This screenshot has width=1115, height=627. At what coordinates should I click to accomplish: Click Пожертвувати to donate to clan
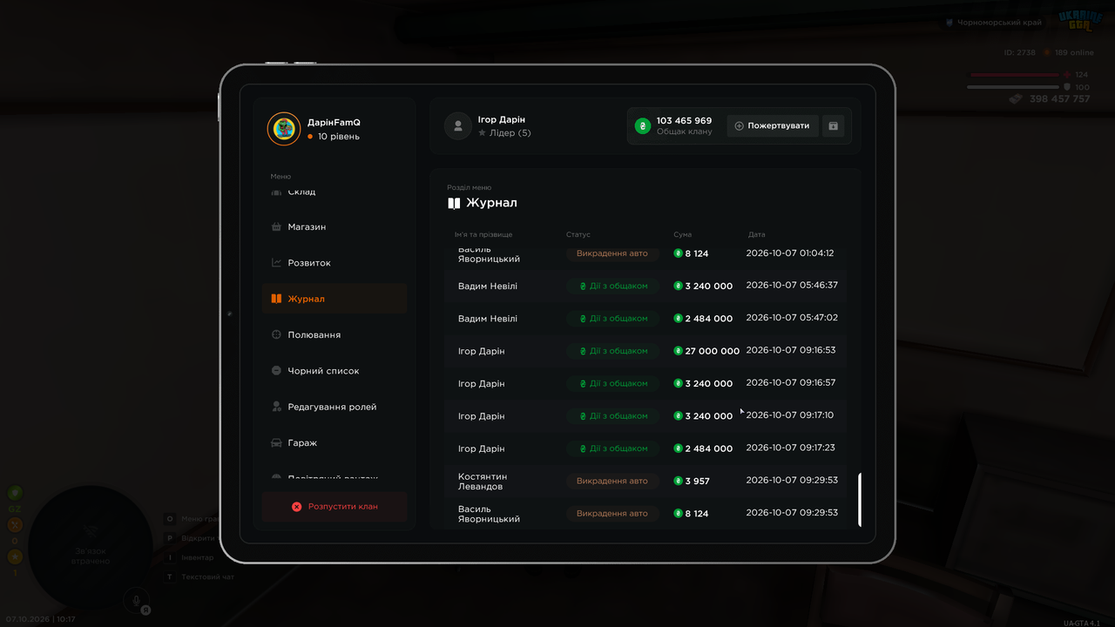coord(773,125)
